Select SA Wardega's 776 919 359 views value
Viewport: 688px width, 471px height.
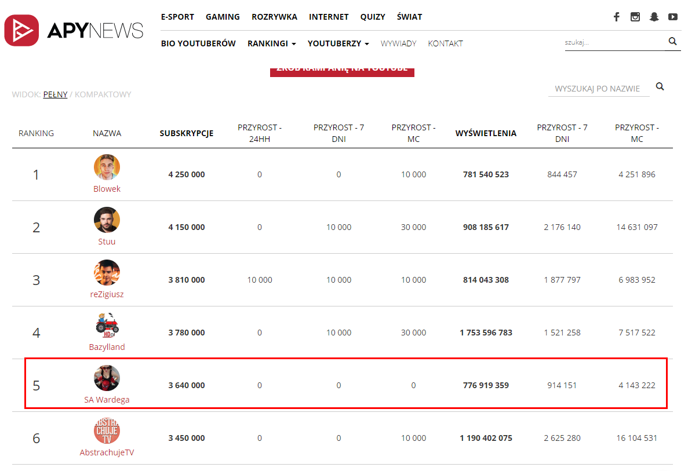tap(486, 385)
